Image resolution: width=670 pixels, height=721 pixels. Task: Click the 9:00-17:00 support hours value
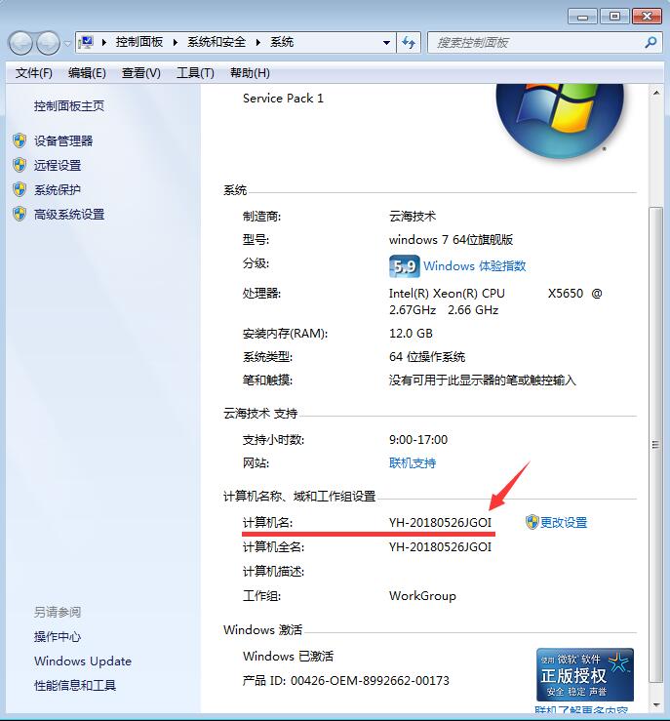[x=418, y=440]
